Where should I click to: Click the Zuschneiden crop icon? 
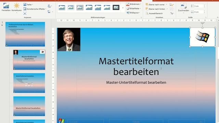point(183,6)
